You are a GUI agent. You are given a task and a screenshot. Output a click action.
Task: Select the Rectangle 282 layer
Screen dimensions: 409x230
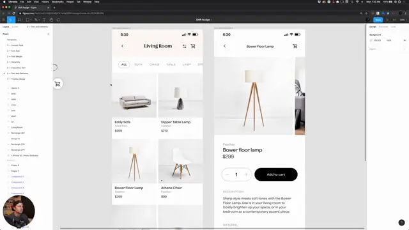click(18, 133)
